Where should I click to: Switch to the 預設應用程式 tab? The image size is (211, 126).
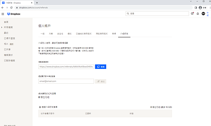(x=102, y=34)
